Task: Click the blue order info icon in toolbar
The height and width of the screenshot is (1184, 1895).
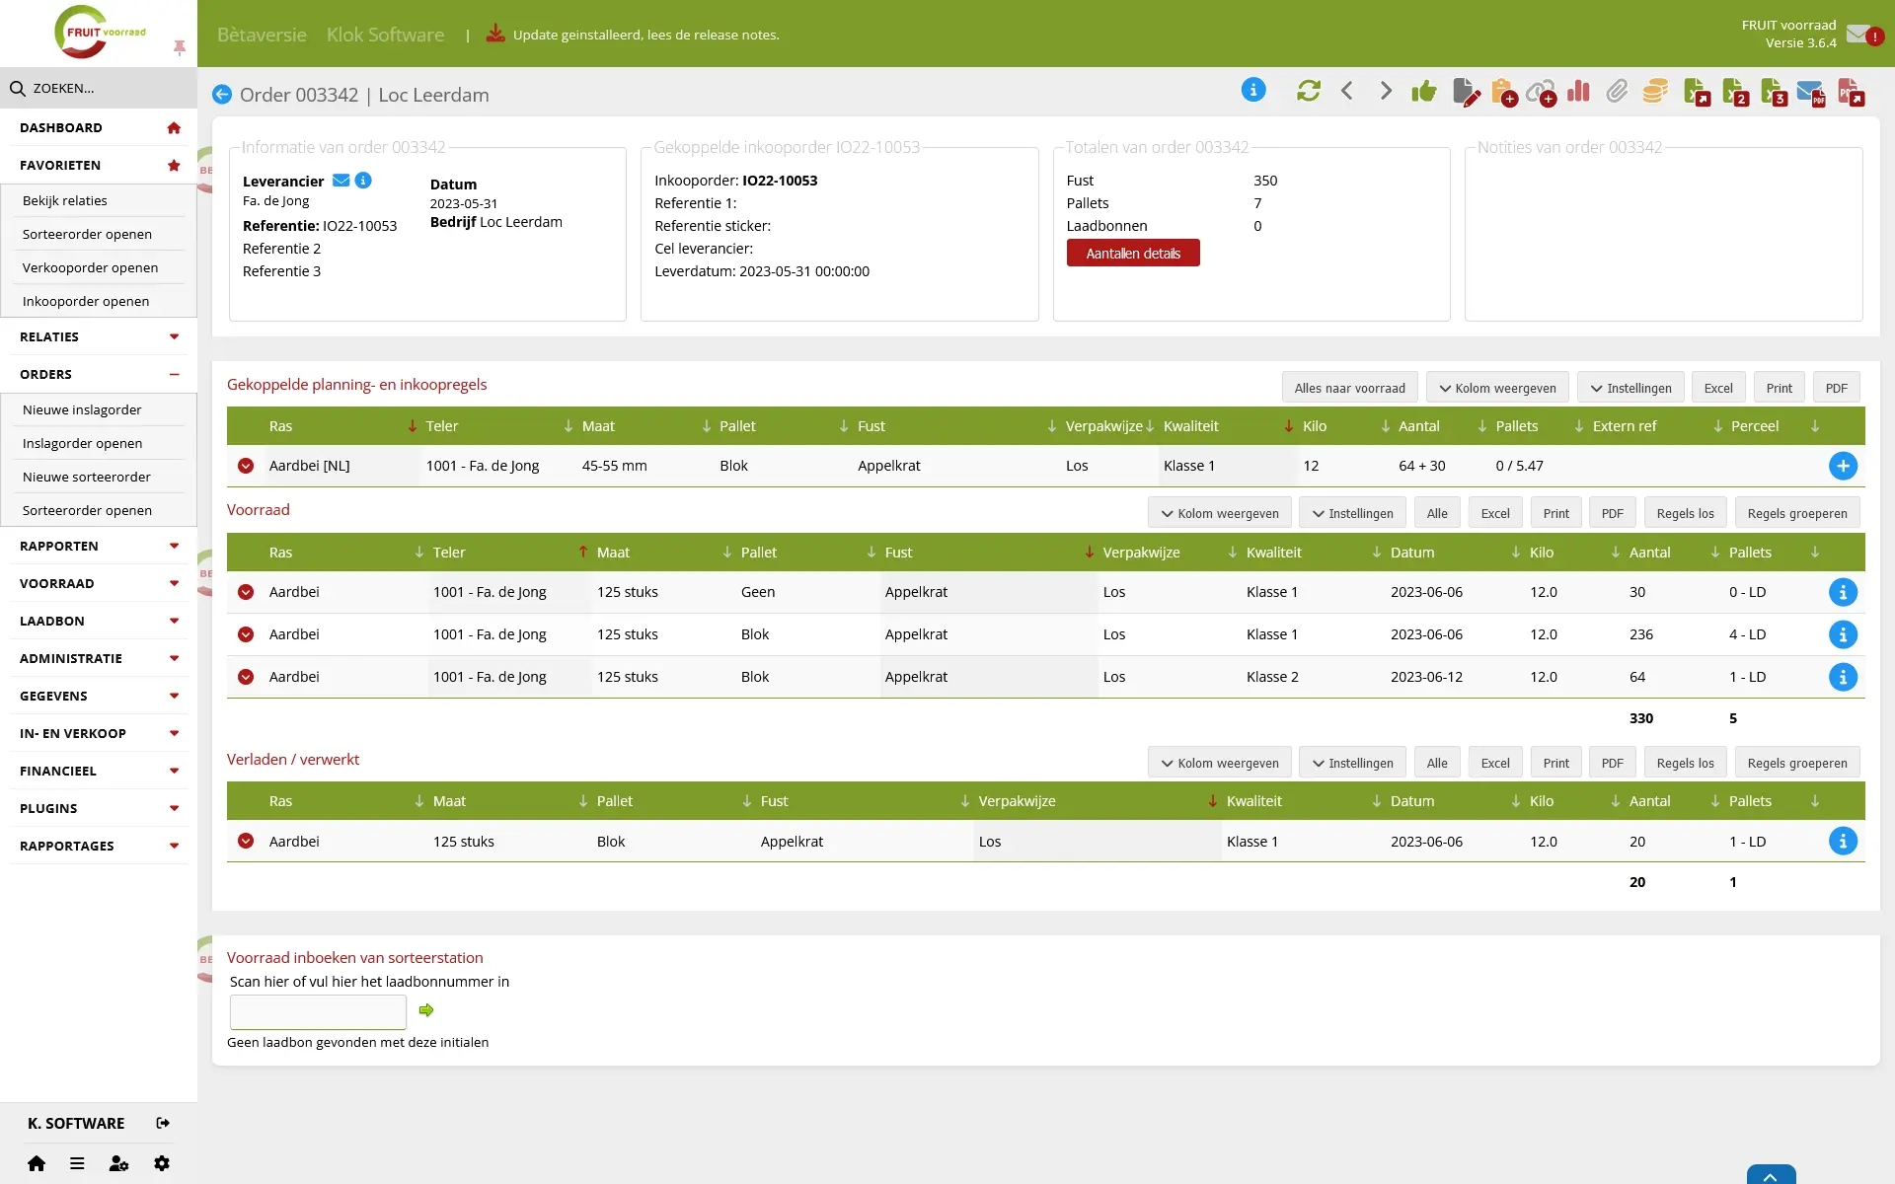Action: [1253, 90]
